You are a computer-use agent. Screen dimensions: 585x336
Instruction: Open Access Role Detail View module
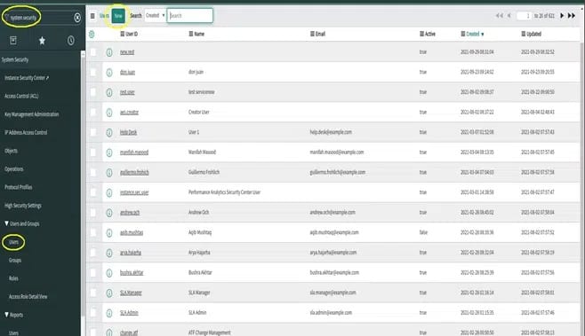pos(28,297)
